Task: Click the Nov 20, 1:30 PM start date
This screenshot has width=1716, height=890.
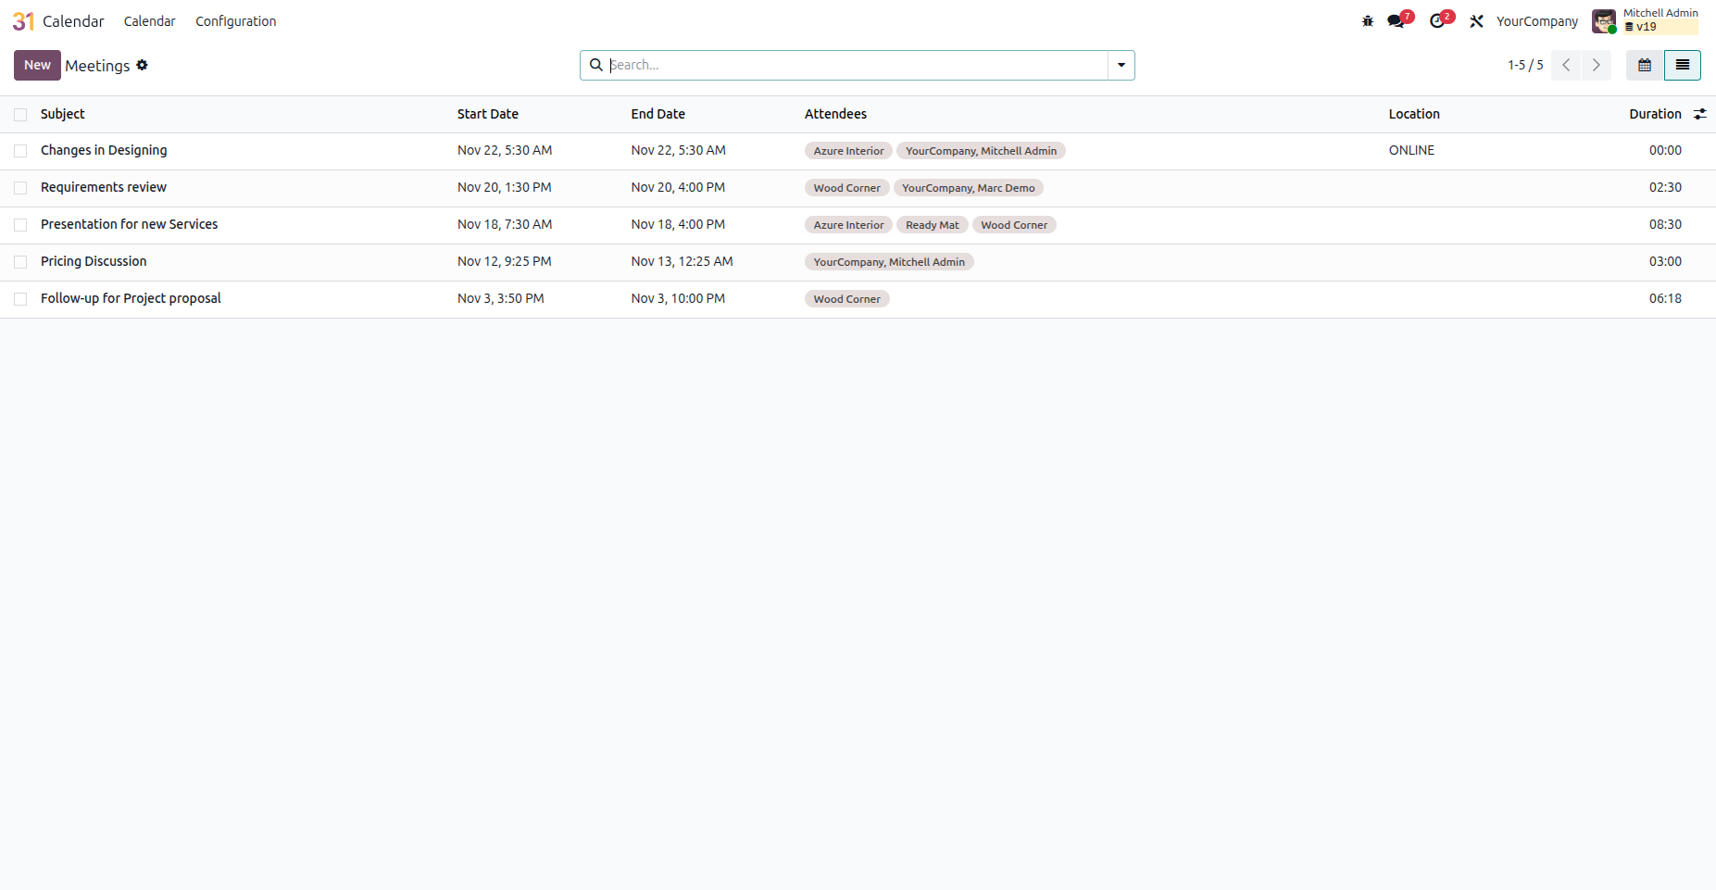Action: pos(505,187)
